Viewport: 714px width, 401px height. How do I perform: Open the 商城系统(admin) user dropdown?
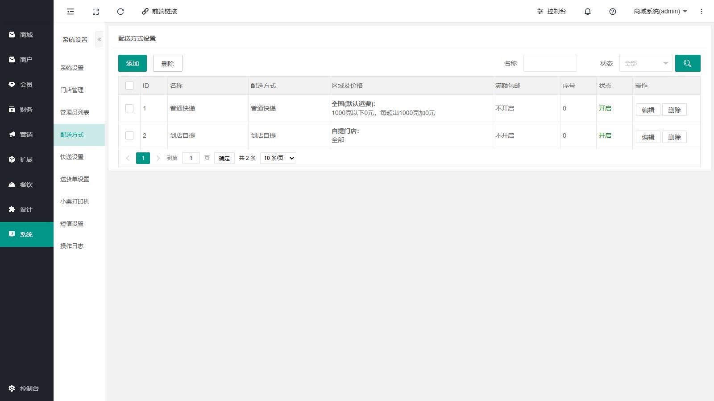[660, 12]
